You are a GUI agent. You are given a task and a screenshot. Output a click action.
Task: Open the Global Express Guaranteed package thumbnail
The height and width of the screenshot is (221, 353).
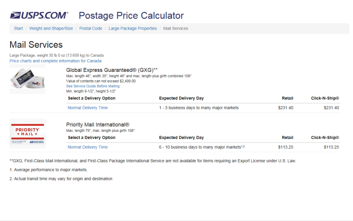click(27, 79)
